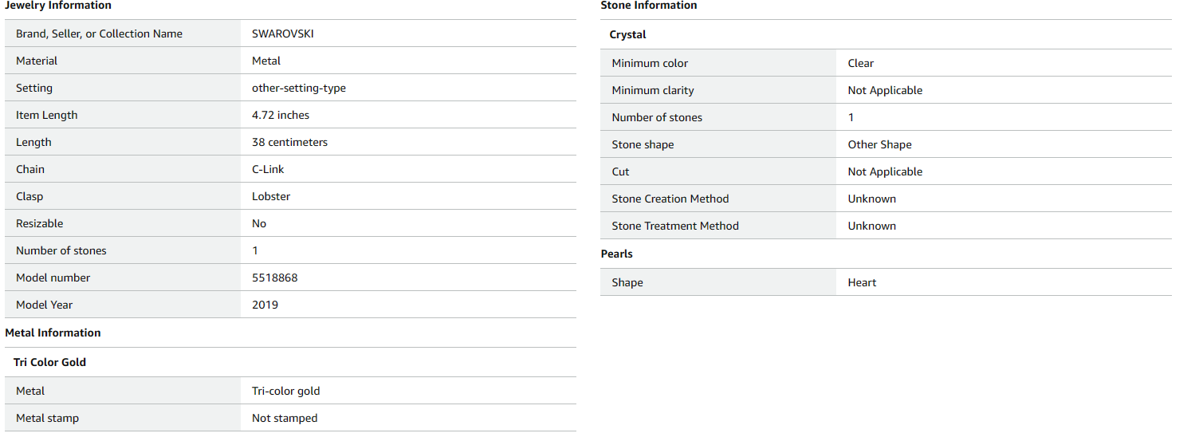Click the other-setting-type value

[x=298, y=88]
